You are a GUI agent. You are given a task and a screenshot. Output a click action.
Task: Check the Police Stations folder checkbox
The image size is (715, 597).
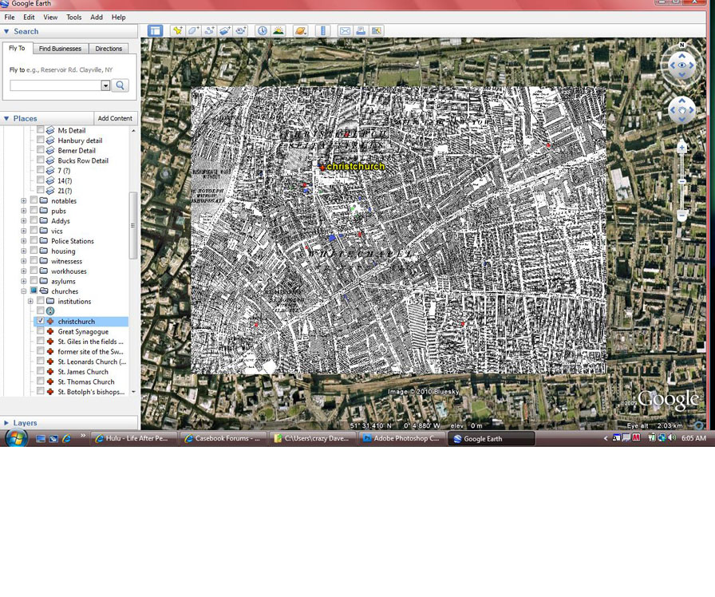(34, 241)
